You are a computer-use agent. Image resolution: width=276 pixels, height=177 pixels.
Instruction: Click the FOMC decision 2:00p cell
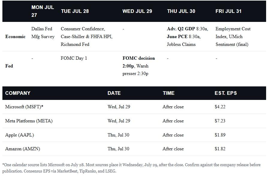[x=138, y=62]
